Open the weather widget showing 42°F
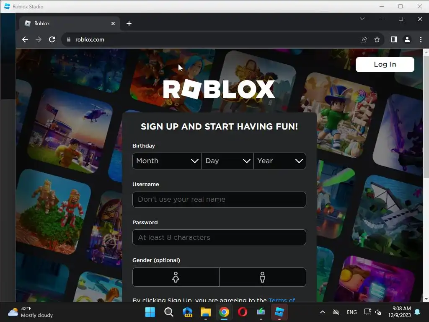This screenshot has height=322, width=429. (x=30, y=312)
